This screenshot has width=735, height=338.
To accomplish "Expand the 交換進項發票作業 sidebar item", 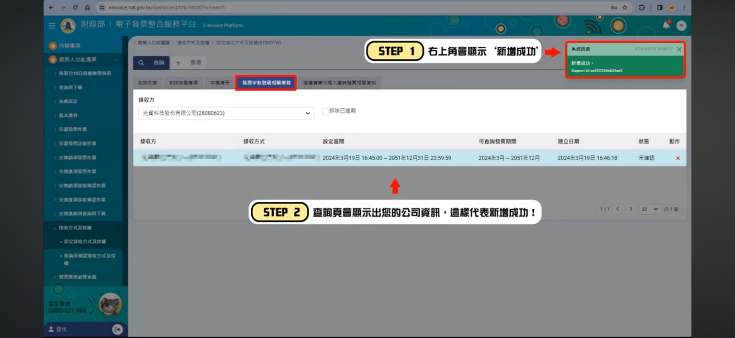I will [75, 171].
